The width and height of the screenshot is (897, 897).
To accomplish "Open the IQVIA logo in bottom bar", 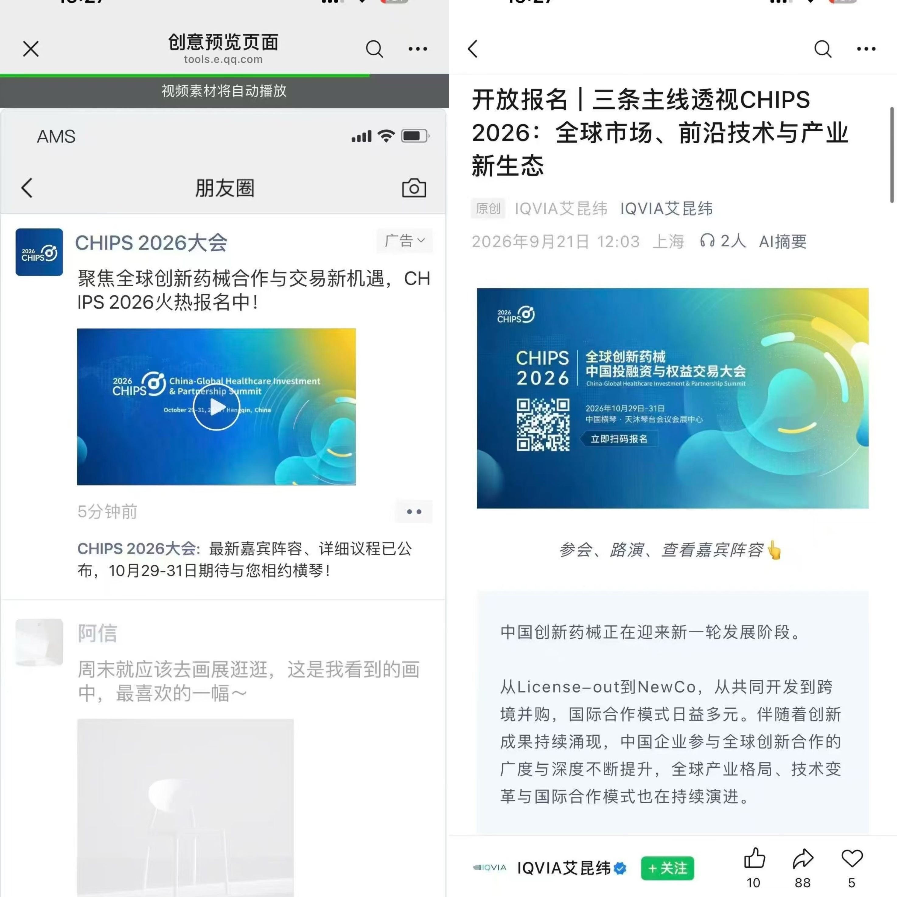I will pyautogui.click(x=489, y=867).
